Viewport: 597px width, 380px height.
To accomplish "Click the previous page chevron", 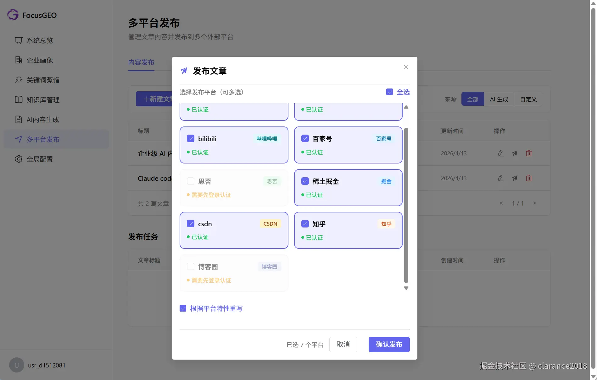I will coord(501,203).
